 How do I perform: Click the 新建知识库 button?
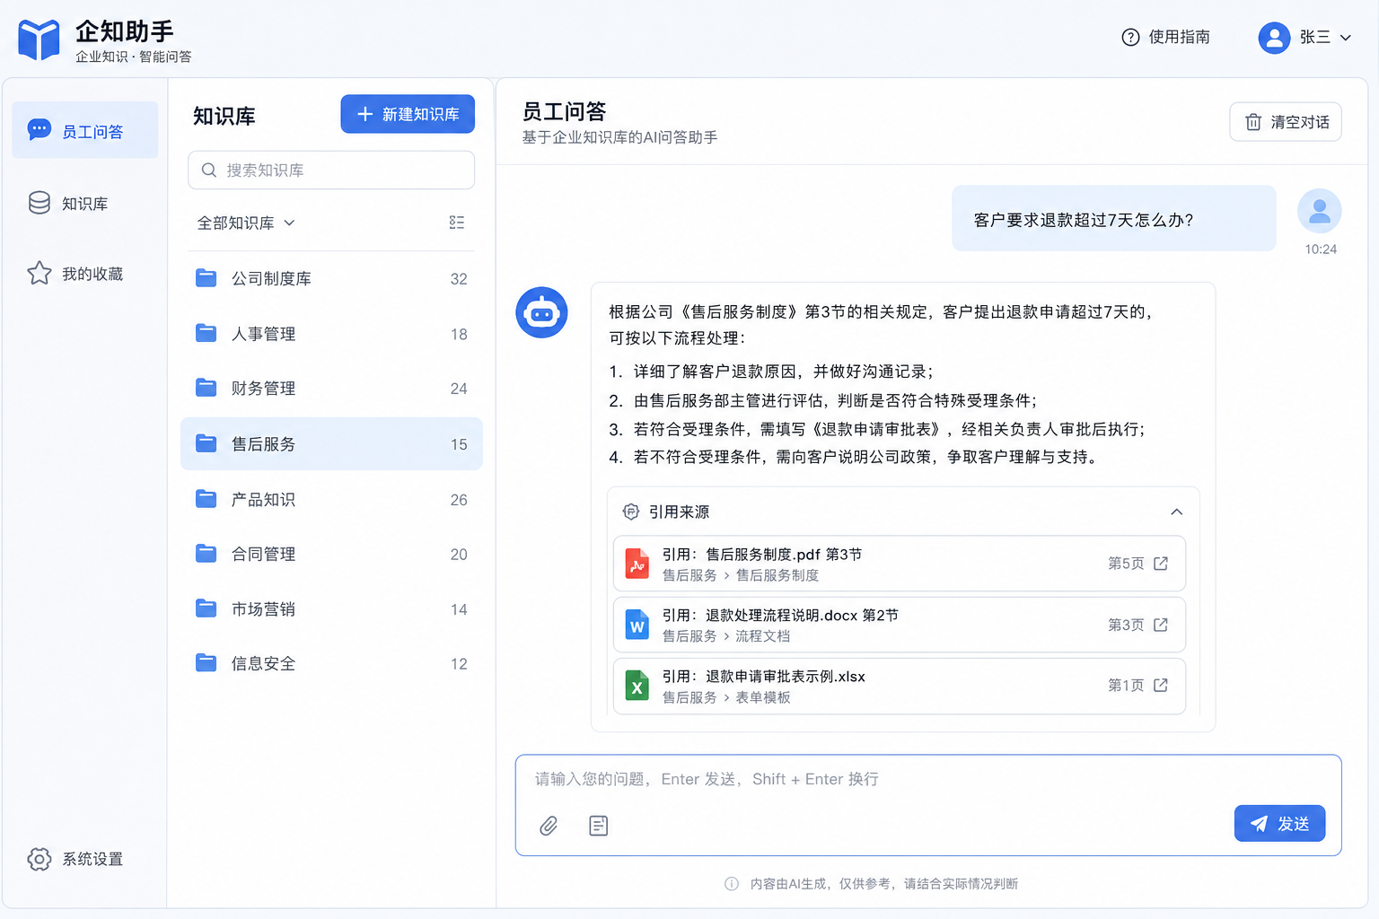click(408, 114)
